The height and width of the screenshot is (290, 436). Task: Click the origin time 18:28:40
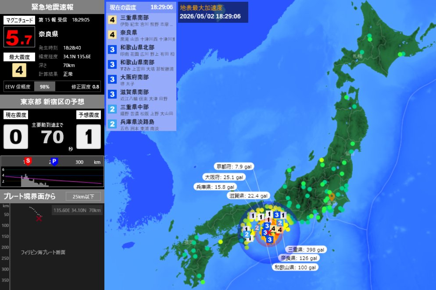coord(72,48)
